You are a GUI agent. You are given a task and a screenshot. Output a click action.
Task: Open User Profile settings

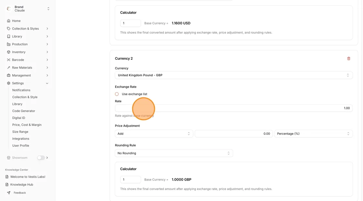tap(21, 145)
